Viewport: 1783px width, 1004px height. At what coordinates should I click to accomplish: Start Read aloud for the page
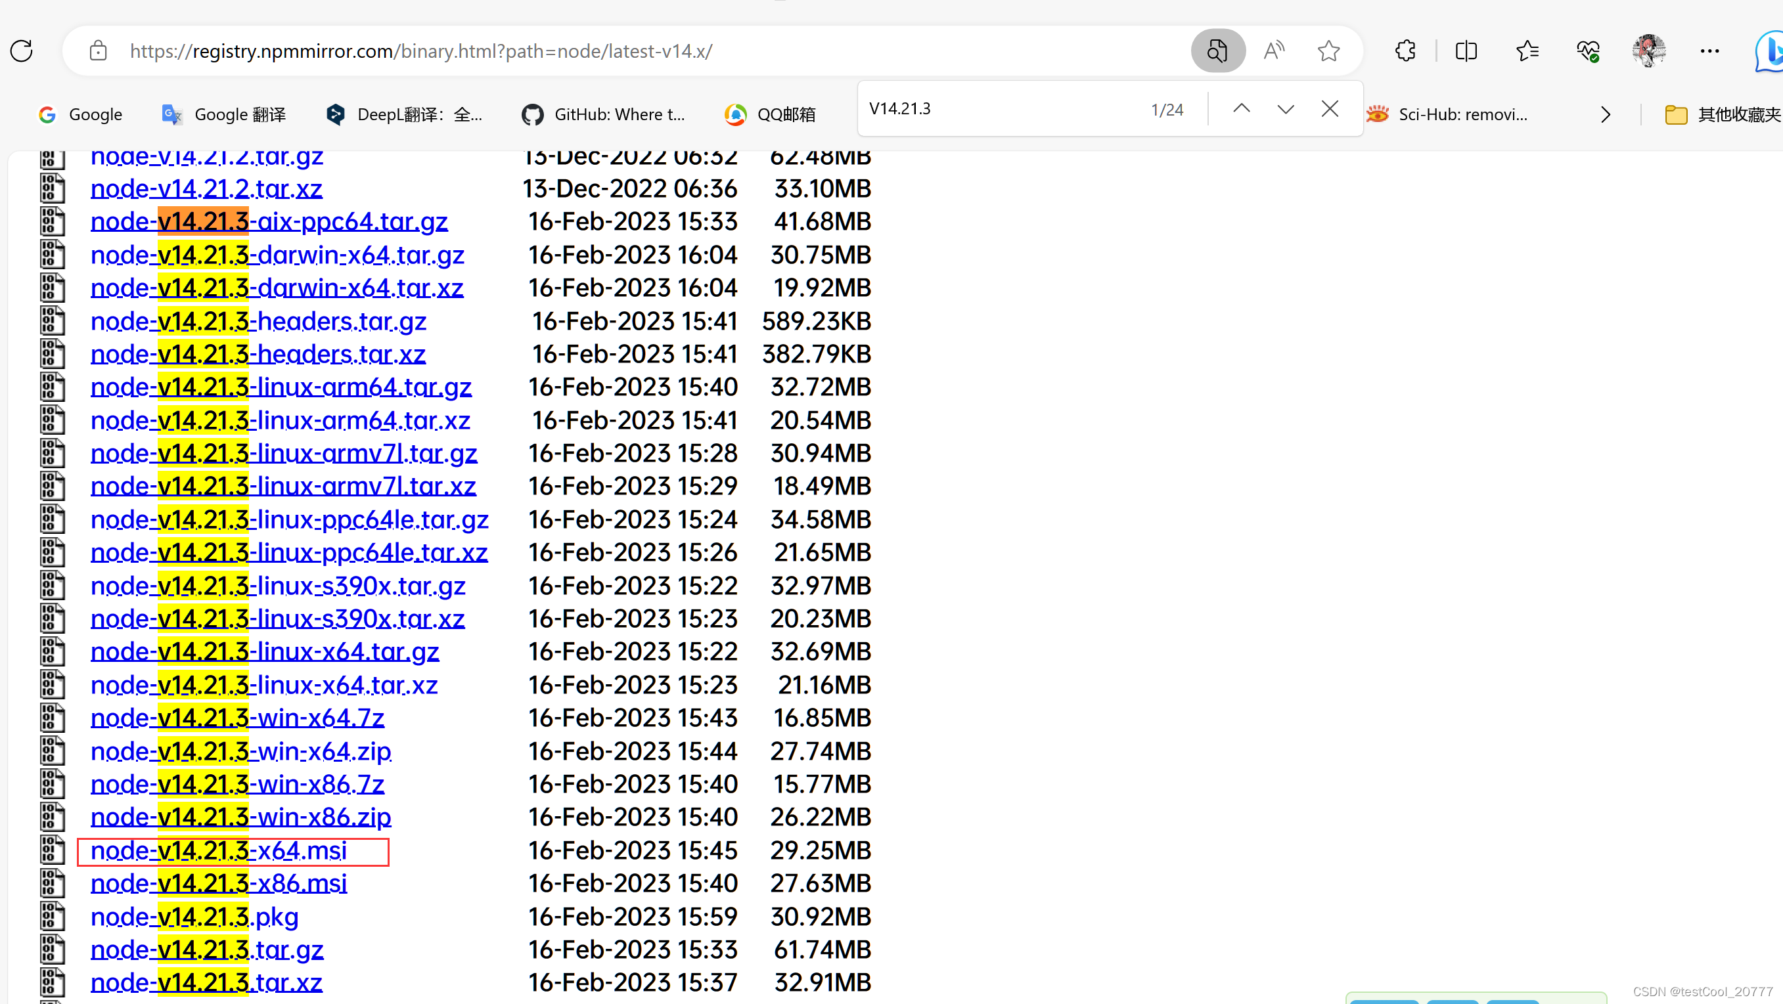1275,51
